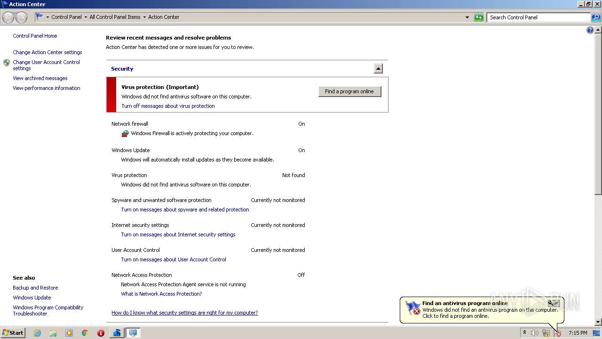Screen dimensions: 602x339
Task: Open Backup and Restore link
Action: (x=35, y=288)
